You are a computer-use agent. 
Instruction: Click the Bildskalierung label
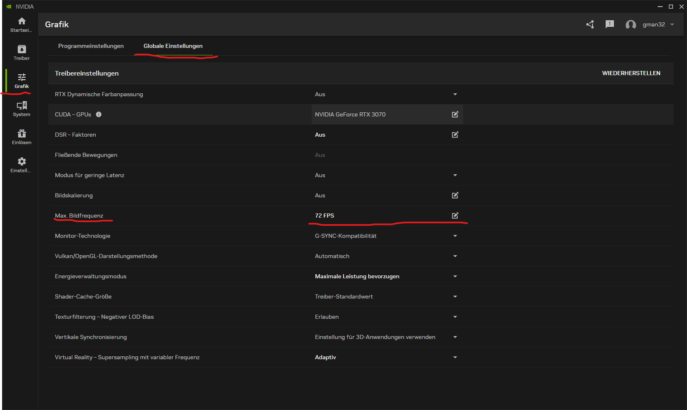coord(73,195)
